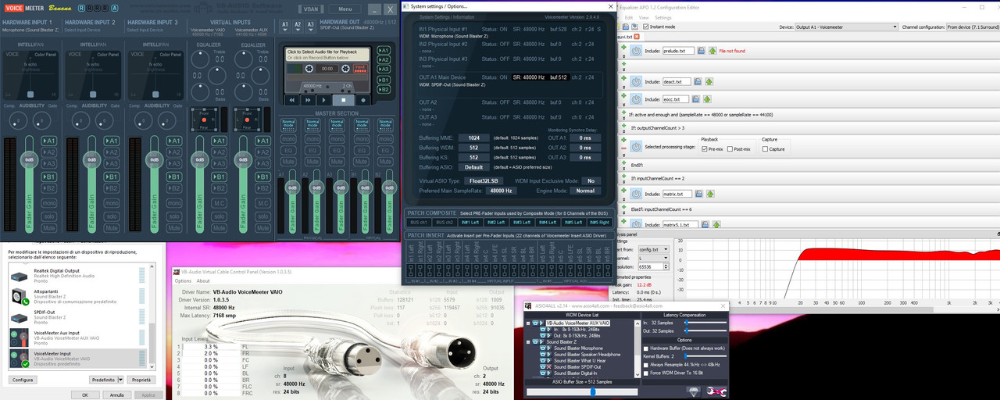Enable Post-mix checkbox in processing stage
Screen dimensions: 1000x400
coord(730,148)
